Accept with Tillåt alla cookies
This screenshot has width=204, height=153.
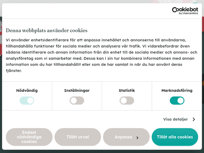(x=175, y=137)
